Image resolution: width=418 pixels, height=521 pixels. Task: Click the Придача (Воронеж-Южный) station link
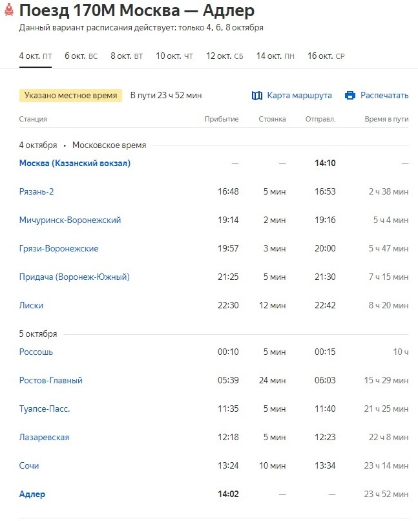74,277
